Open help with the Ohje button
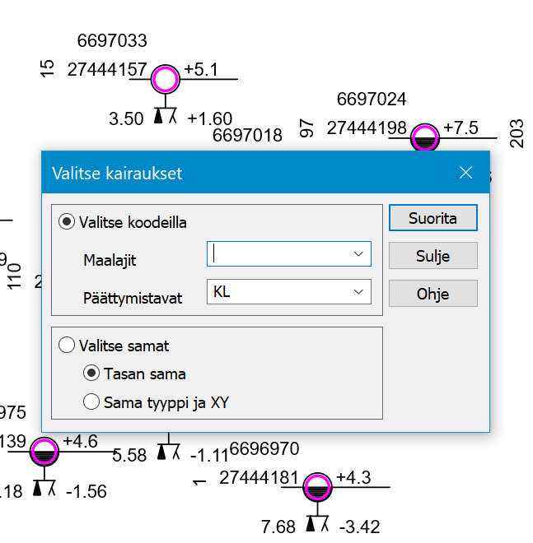This screenshot has height=543, width=533. [432, 293]
